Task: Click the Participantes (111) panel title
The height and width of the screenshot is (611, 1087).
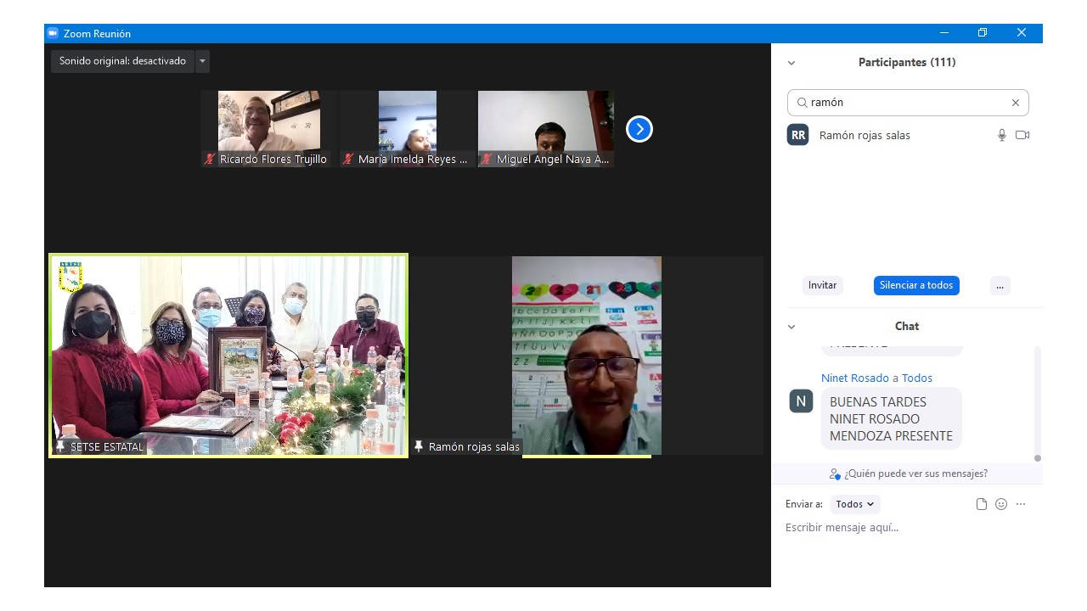Action: tap(907, 63)
